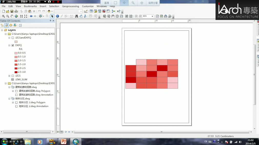Open the map scale combo box
This screenshot has height=145, width=259.
[x=68, y=11]
